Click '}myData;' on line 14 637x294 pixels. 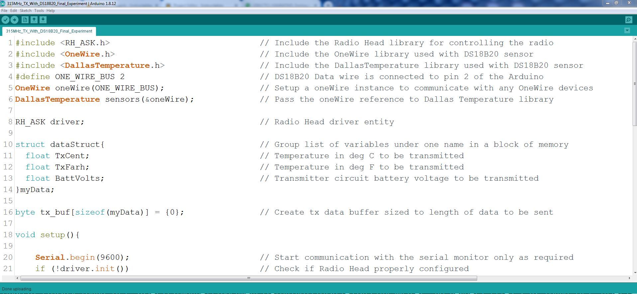[35, 190]
